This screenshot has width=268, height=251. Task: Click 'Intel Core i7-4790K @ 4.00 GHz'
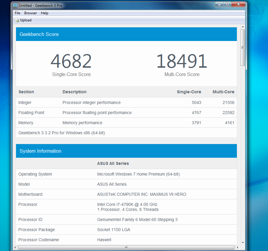pyautogui.click(x=127, y=204)
